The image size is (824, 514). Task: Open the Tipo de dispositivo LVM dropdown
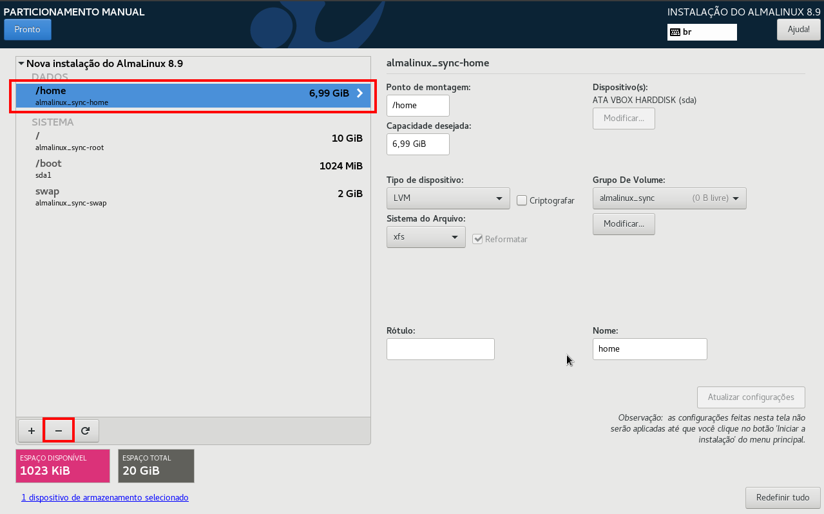pyautogui.click(x=448, y=198)
